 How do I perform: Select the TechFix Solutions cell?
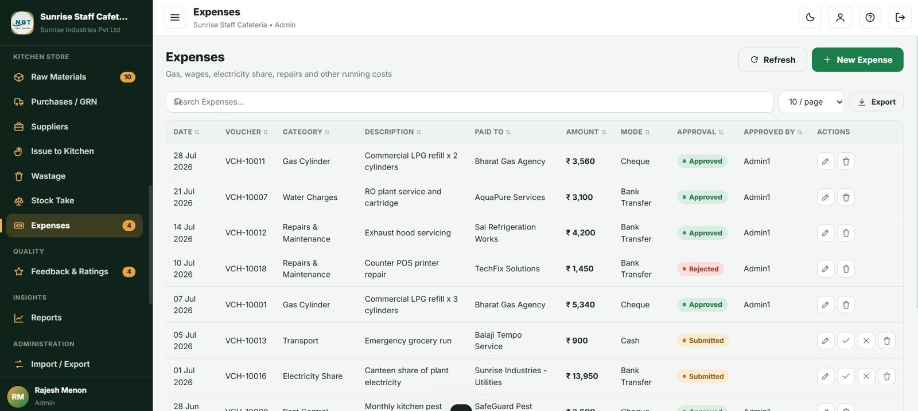click(x=507, y=269)
